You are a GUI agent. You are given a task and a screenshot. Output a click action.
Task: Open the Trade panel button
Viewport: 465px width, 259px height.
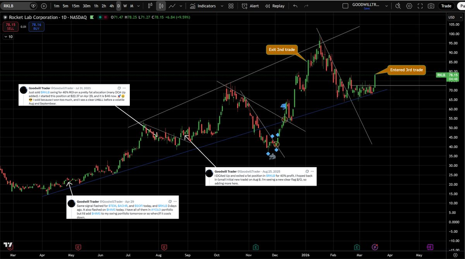click(x=446, y=6)
